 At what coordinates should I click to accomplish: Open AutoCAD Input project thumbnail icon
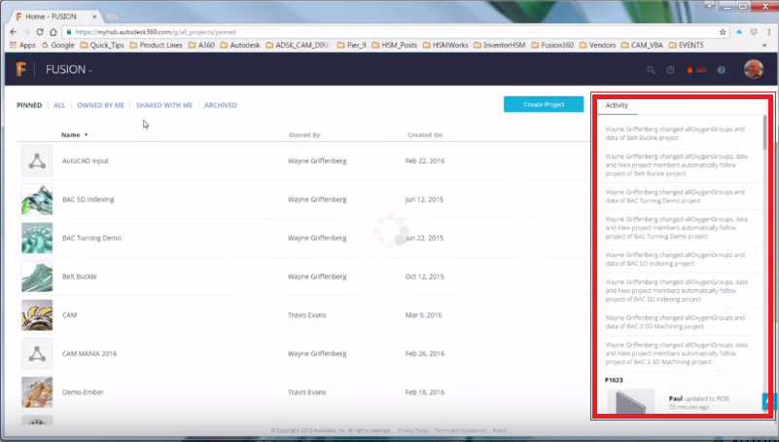point(37,161)
